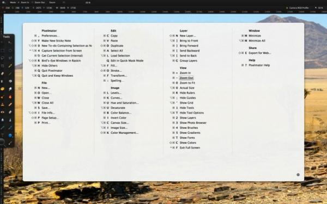Select Export for Web under Share
327x204 pixels.
(259, 53)
